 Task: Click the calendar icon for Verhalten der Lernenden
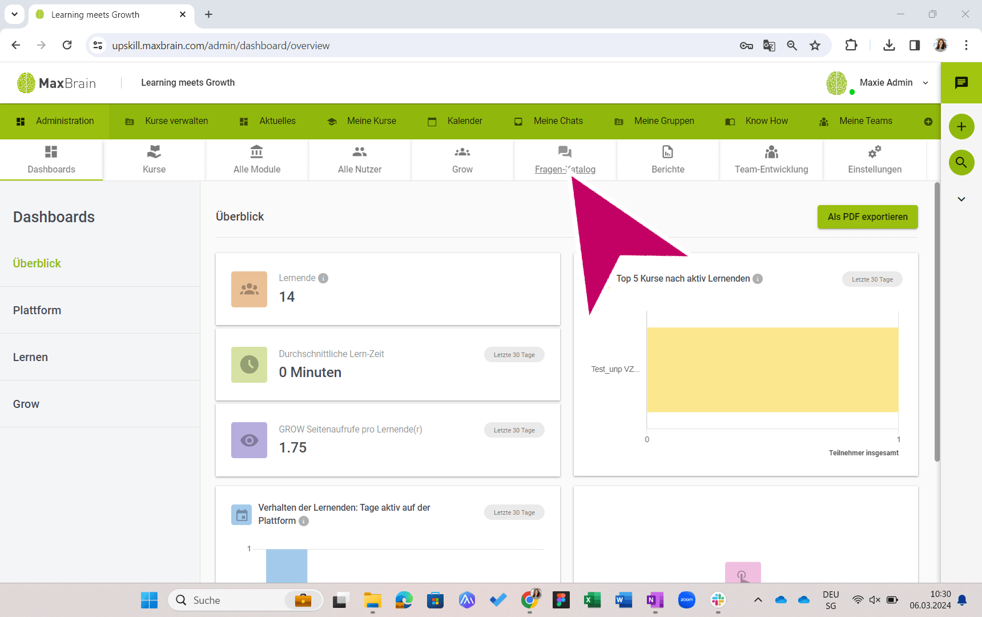[x=242, y=515]
